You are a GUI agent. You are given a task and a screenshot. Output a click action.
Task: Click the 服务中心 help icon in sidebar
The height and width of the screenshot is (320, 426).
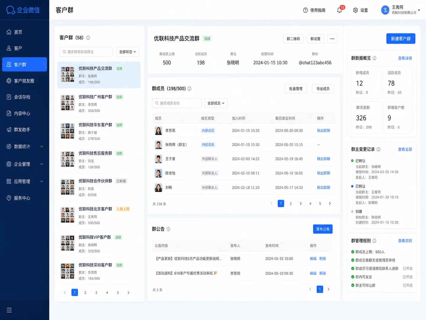click(x=9, y=198)
